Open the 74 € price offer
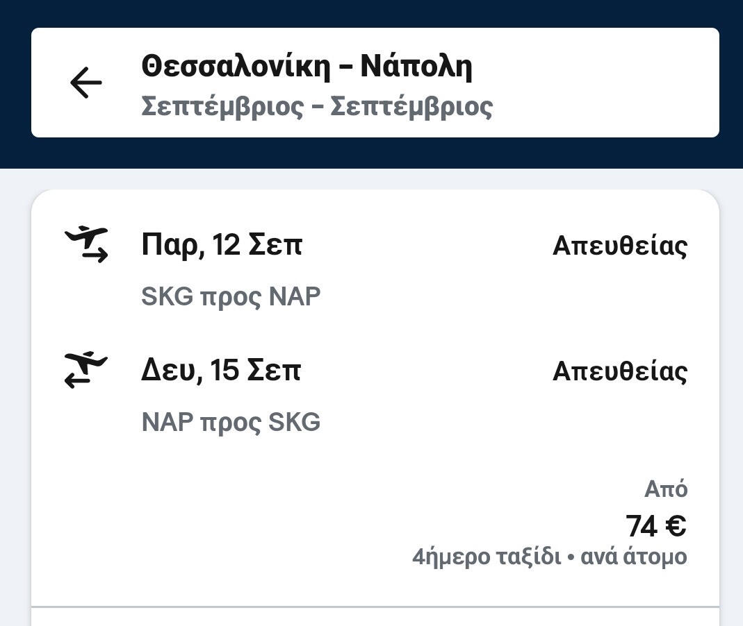Image resolution: width=743 pixels, height=626 pixels. pos(655,525)
